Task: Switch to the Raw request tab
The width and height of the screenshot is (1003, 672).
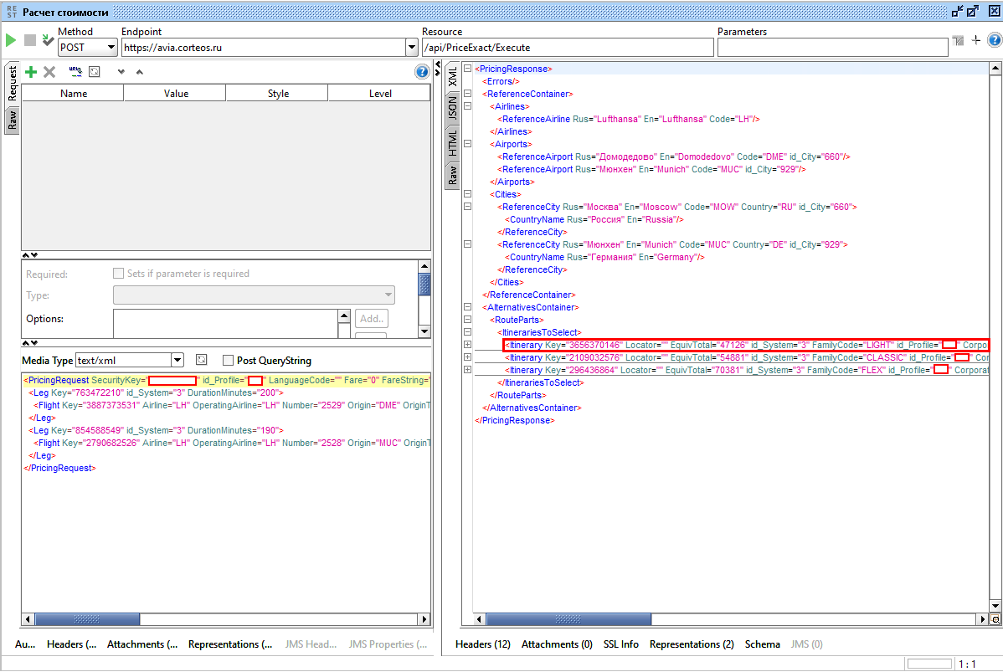Action: tap(13, 121)
